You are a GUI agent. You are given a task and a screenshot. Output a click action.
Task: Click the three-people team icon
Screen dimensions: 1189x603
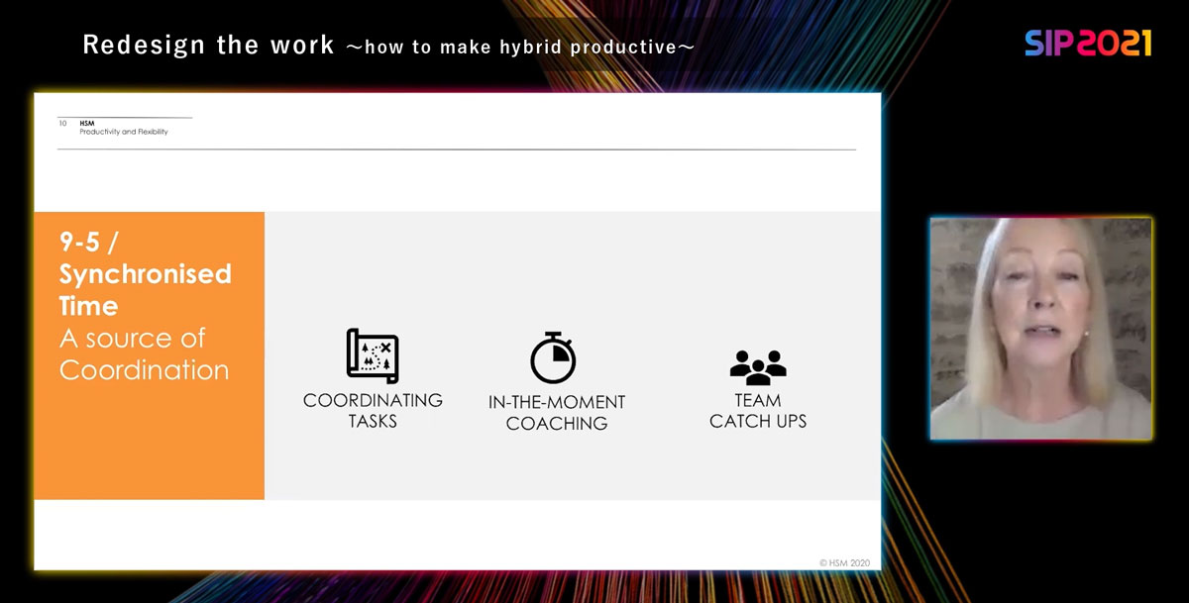(x=758, y=366)
